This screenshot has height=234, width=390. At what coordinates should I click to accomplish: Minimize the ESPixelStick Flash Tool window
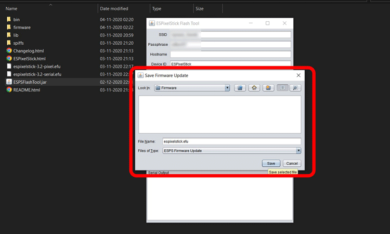251,23
